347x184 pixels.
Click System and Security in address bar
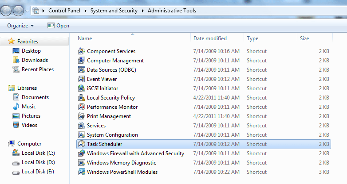coord(114,11)
